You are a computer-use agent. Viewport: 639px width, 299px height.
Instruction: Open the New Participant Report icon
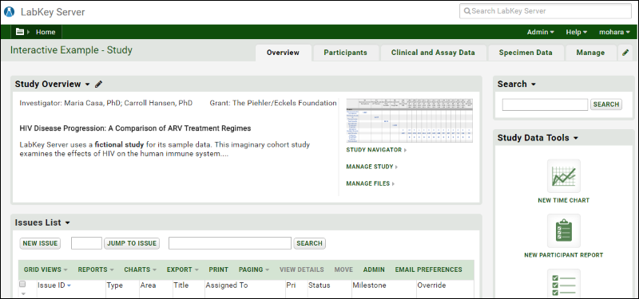564,230
